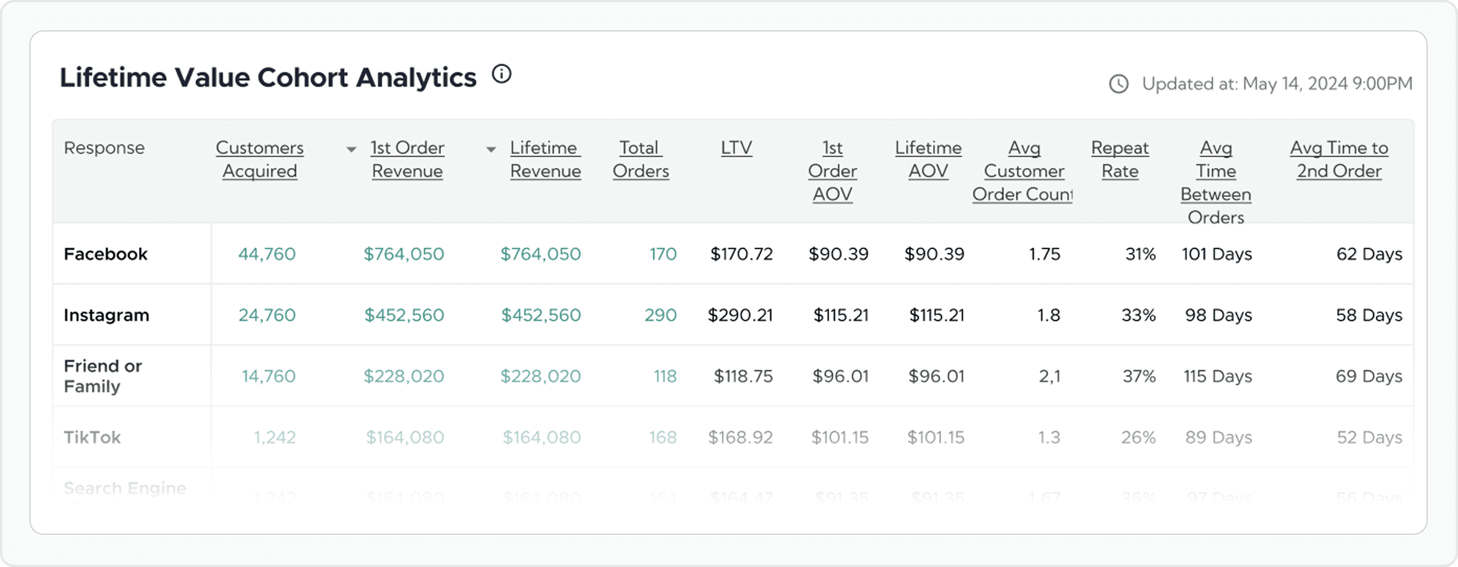Viewport: 1458px width, 567px height.
Task: Click TikTok 52 Days to 2nd order
Action: 1370,438
